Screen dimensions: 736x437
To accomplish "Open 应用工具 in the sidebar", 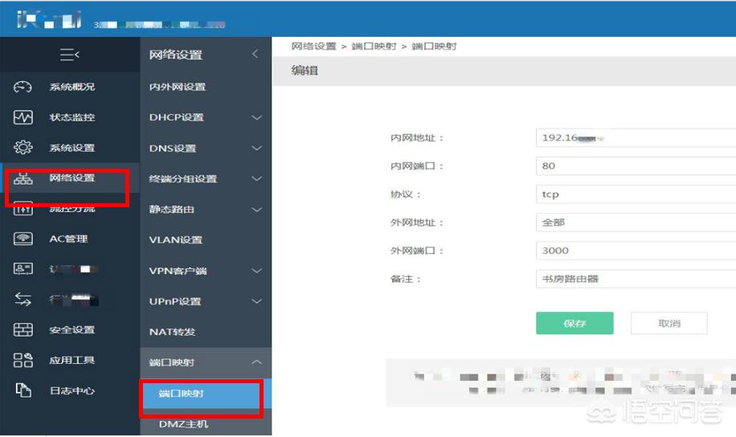I will click(x=72, y=360).
